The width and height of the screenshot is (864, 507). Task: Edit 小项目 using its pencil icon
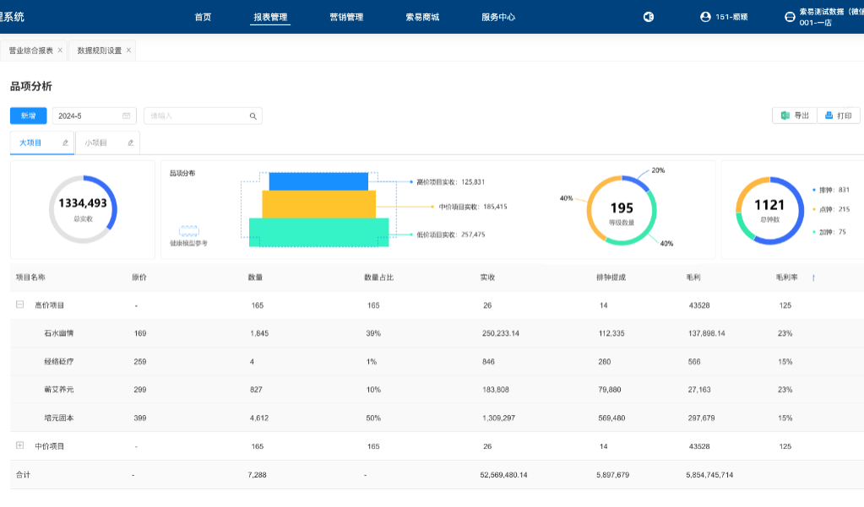pos(131,143)
